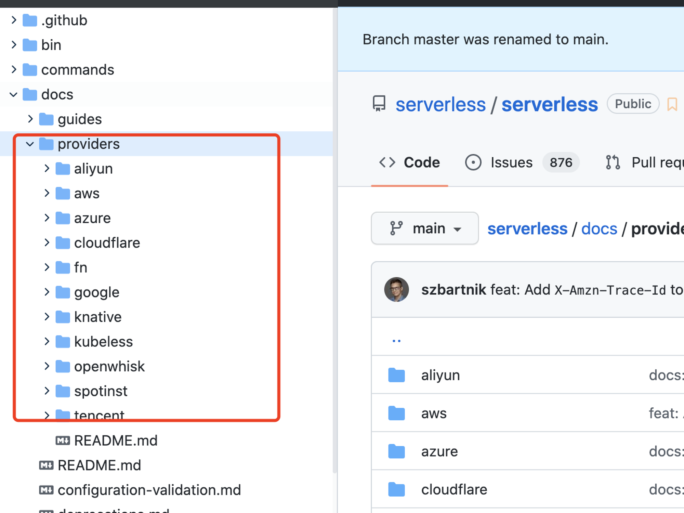Click azure folder icon in file list
This screenshot has width=684, height=513.
(x=397, y=451)
